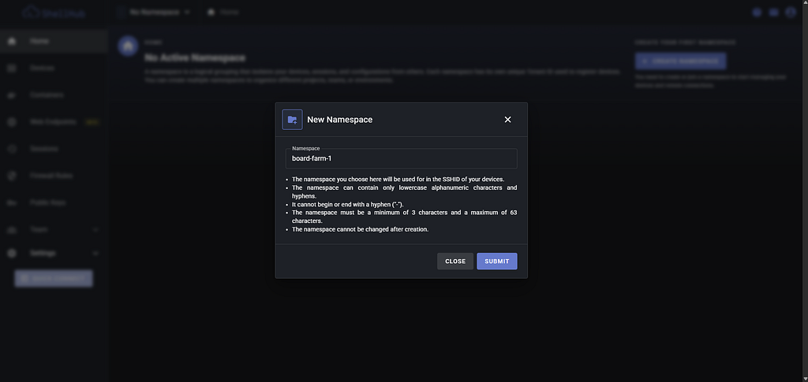Open the No Namespace dropdown in the top bar
Viewport: 808px width, 382px height.
pyautogui.click(x=154, y=12)
